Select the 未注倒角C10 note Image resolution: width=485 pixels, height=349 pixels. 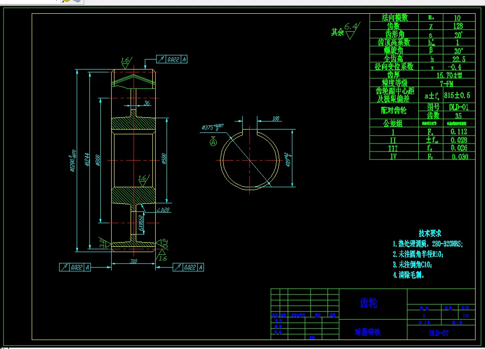413,265
